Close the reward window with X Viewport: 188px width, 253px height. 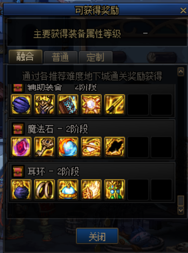coord(183,11)
